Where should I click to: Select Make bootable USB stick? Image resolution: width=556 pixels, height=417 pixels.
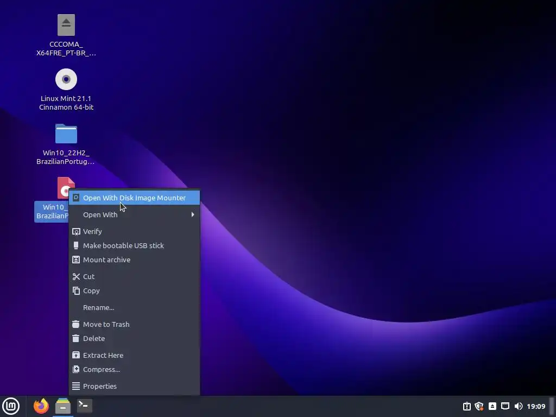[x=135, y=246]
